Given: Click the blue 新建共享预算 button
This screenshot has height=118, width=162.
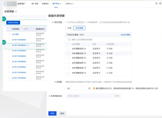Looking at the screenshot, I should (x=13, y=23).
